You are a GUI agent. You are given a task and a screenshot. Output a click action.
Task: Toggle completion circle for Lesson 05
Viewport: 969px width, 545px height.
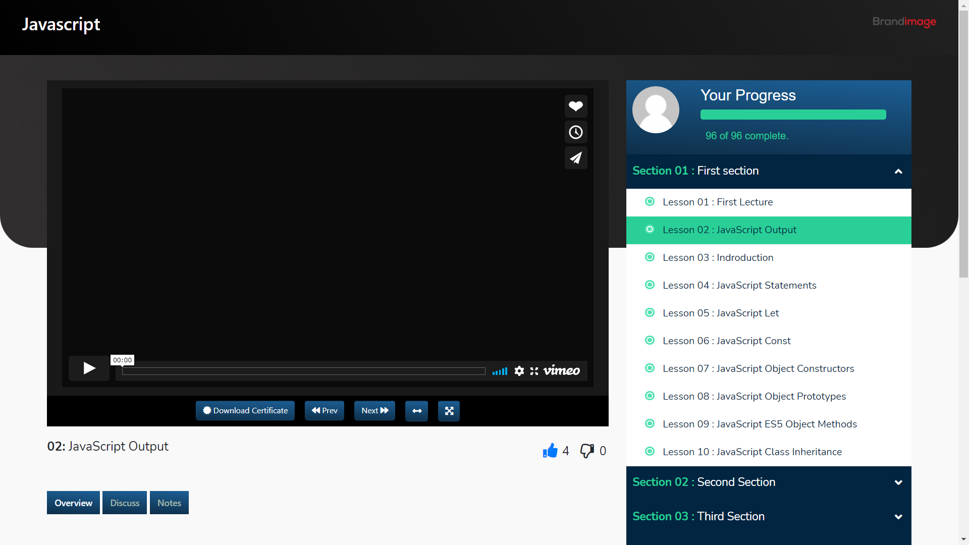pos(650,313)
